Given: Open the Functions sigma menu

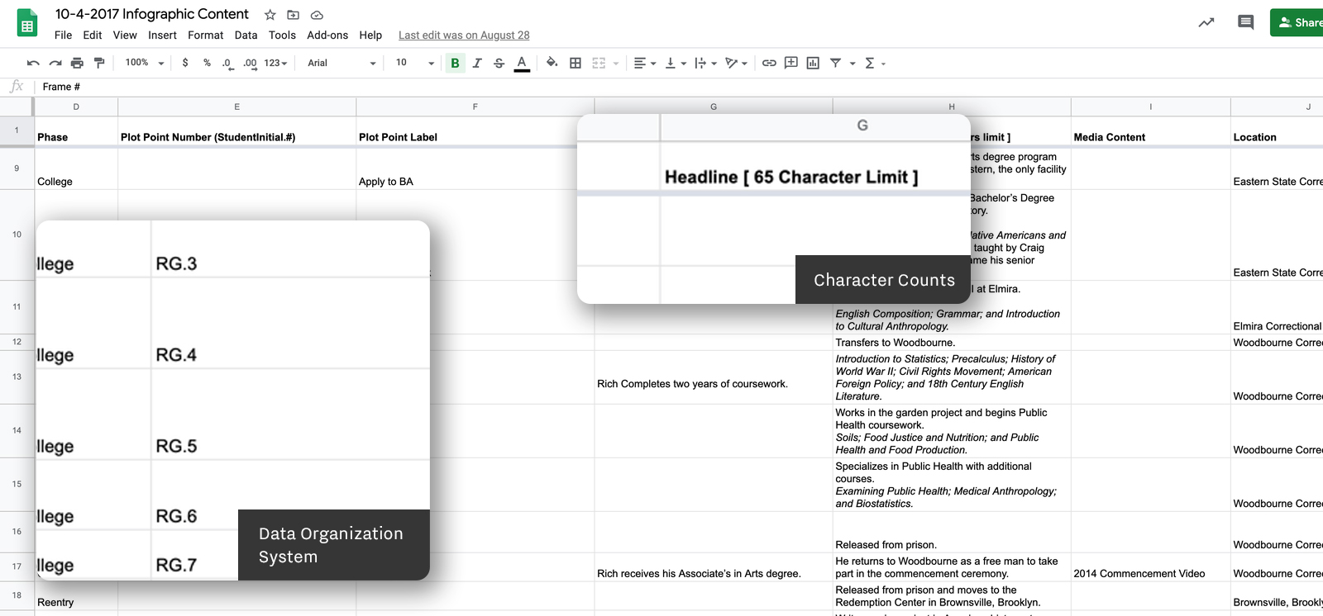Looking at the screenshot, I should coord(874,63).
